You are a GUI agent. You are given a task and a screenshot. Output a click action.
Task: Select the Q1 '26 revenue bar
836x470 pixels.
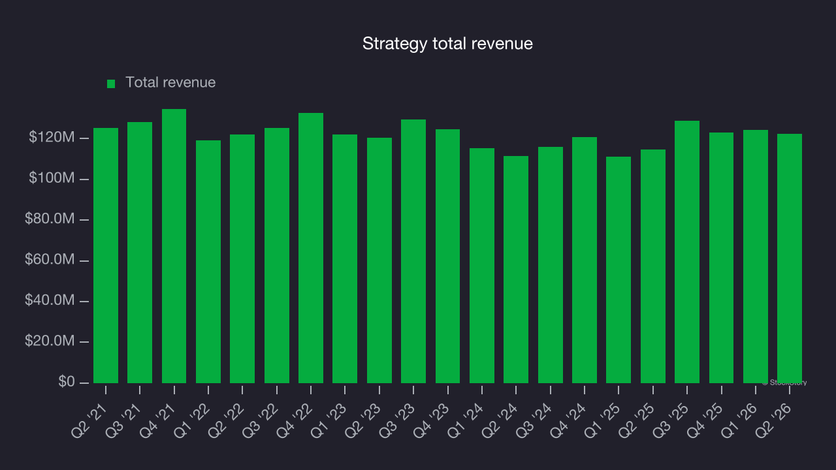point(756,257)
